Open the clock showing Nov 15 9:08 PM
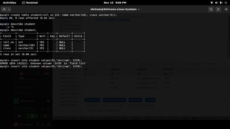 [x=115, y=3]
